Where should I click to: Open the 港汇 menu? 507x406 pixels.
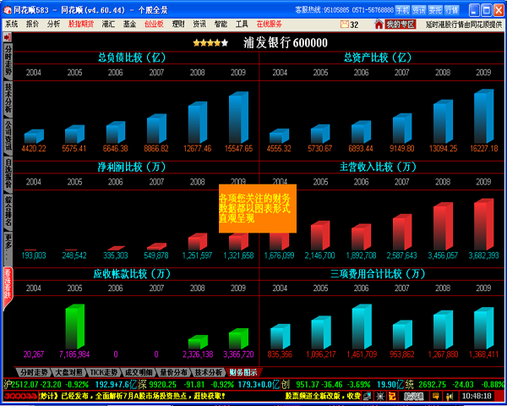point(108,25)
